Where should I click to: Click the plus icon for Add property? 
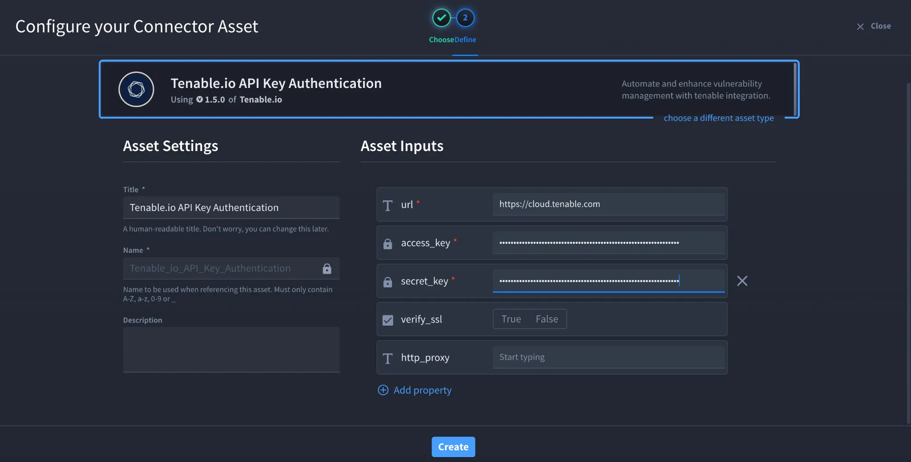[383, 390]
